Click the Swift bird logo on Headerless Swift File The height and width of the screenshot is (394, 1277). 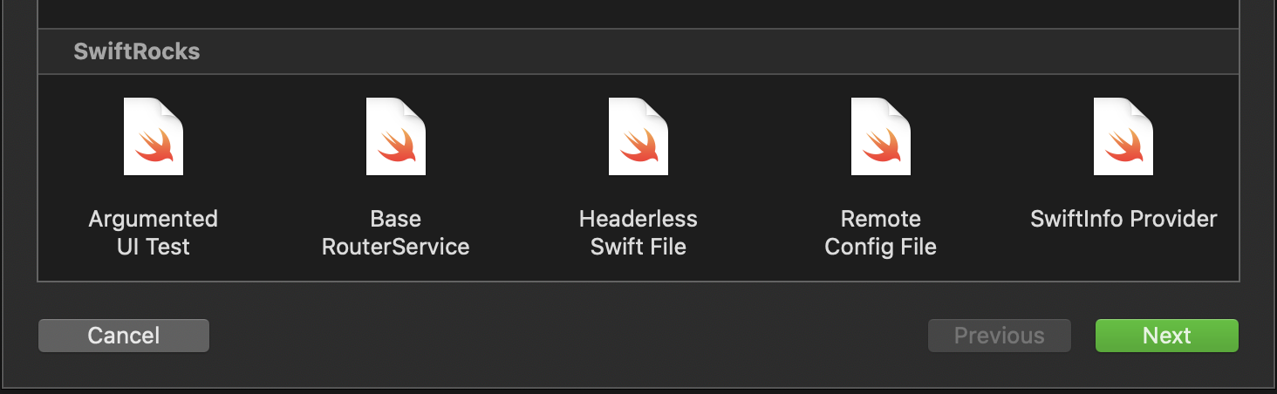point(638,146)
